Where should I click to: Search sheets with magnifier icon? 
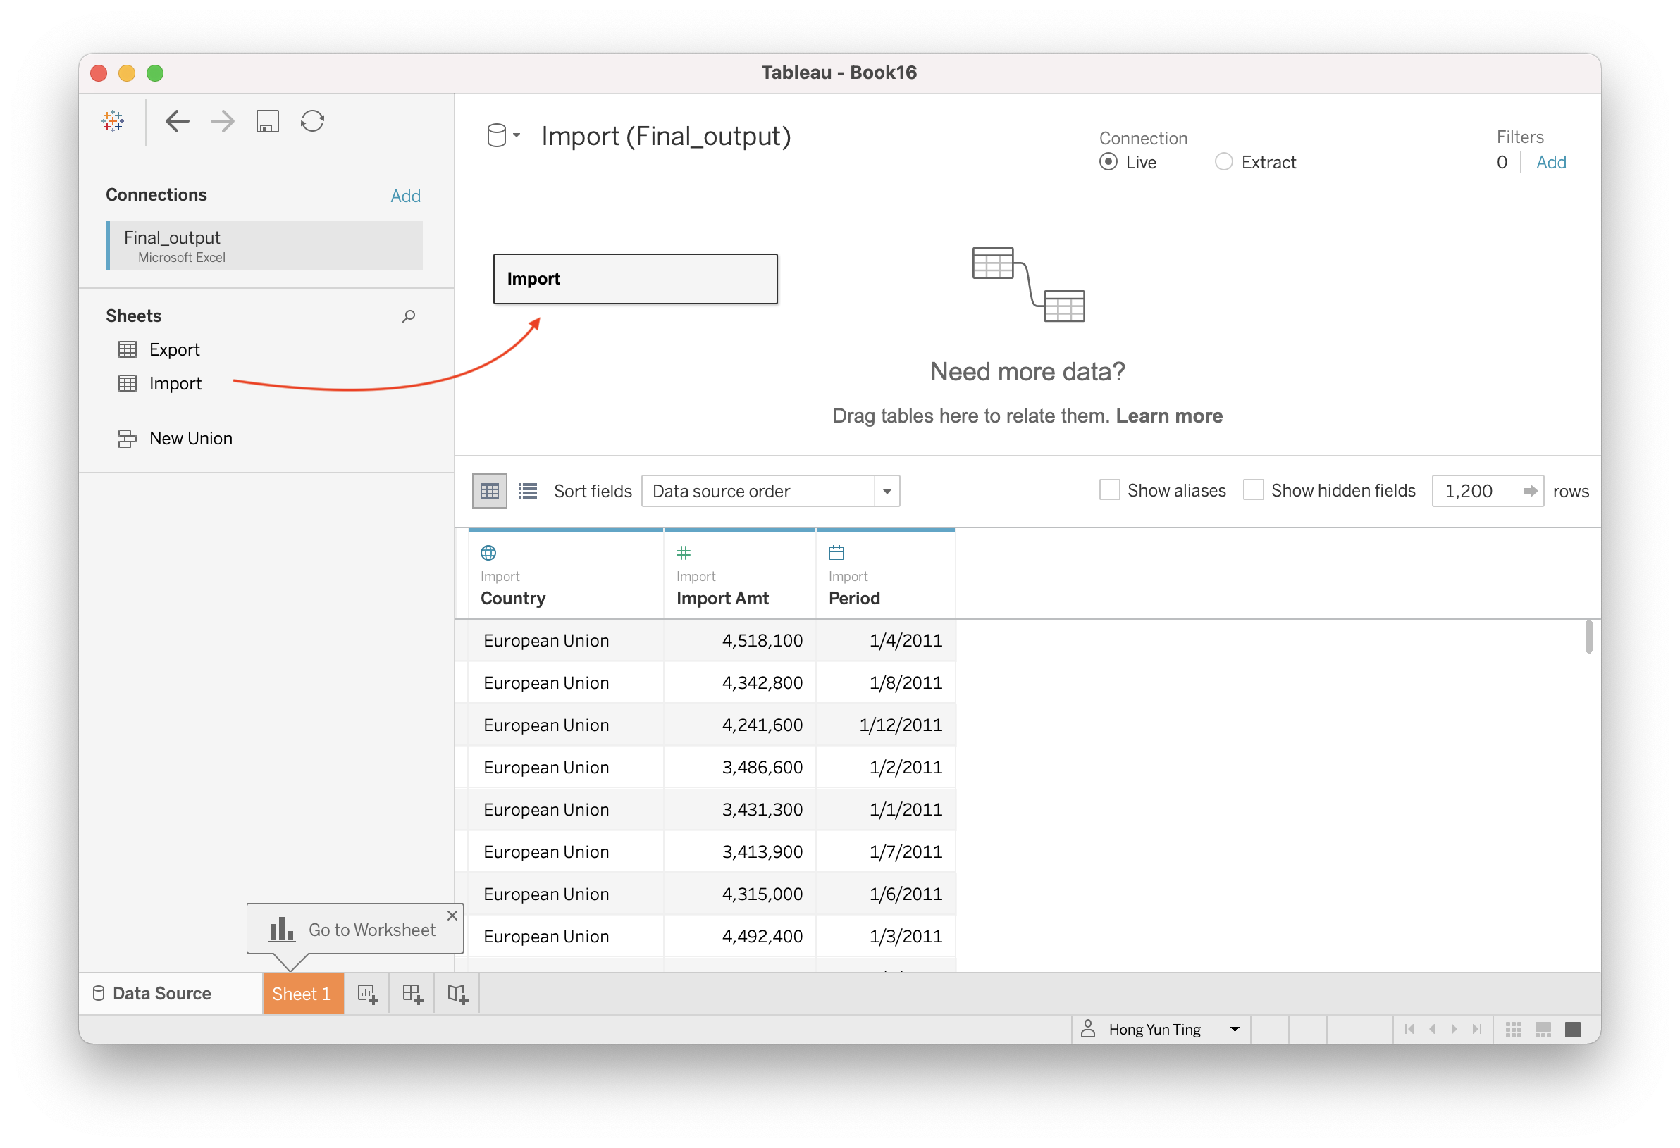click(x=409, y=316)
